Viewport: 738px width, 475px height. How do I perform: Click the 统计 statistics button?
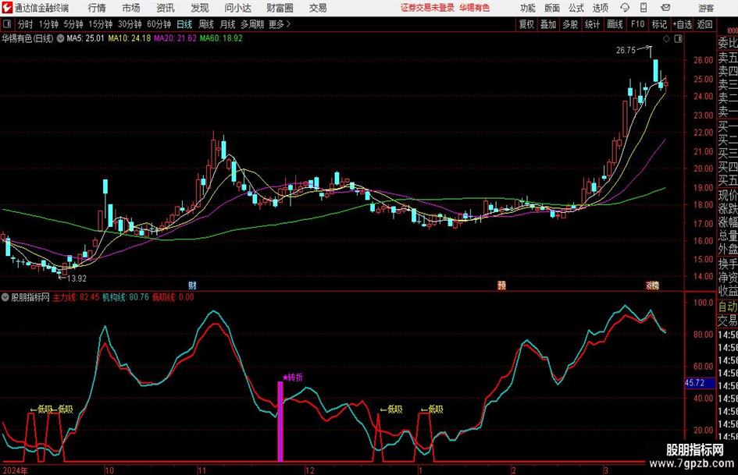click(x=592, y=24)
